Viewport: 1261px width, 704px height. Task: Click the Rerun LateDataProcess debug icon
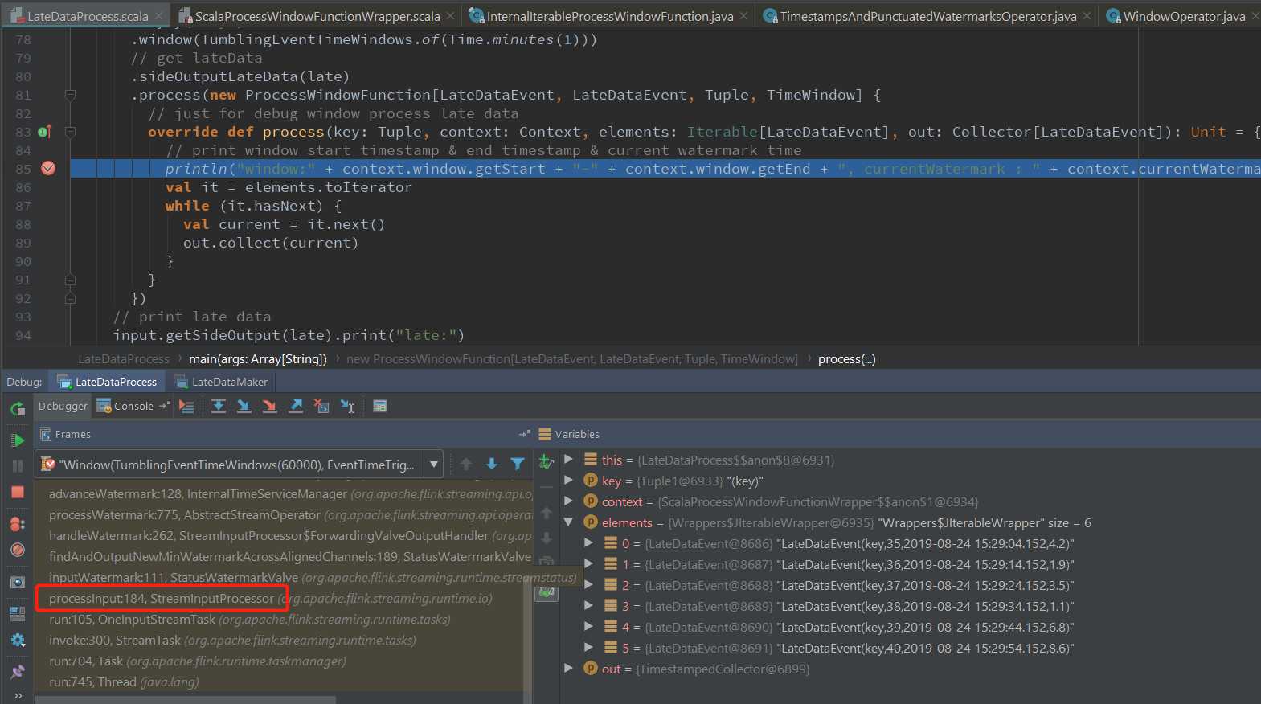coord(18,409)
